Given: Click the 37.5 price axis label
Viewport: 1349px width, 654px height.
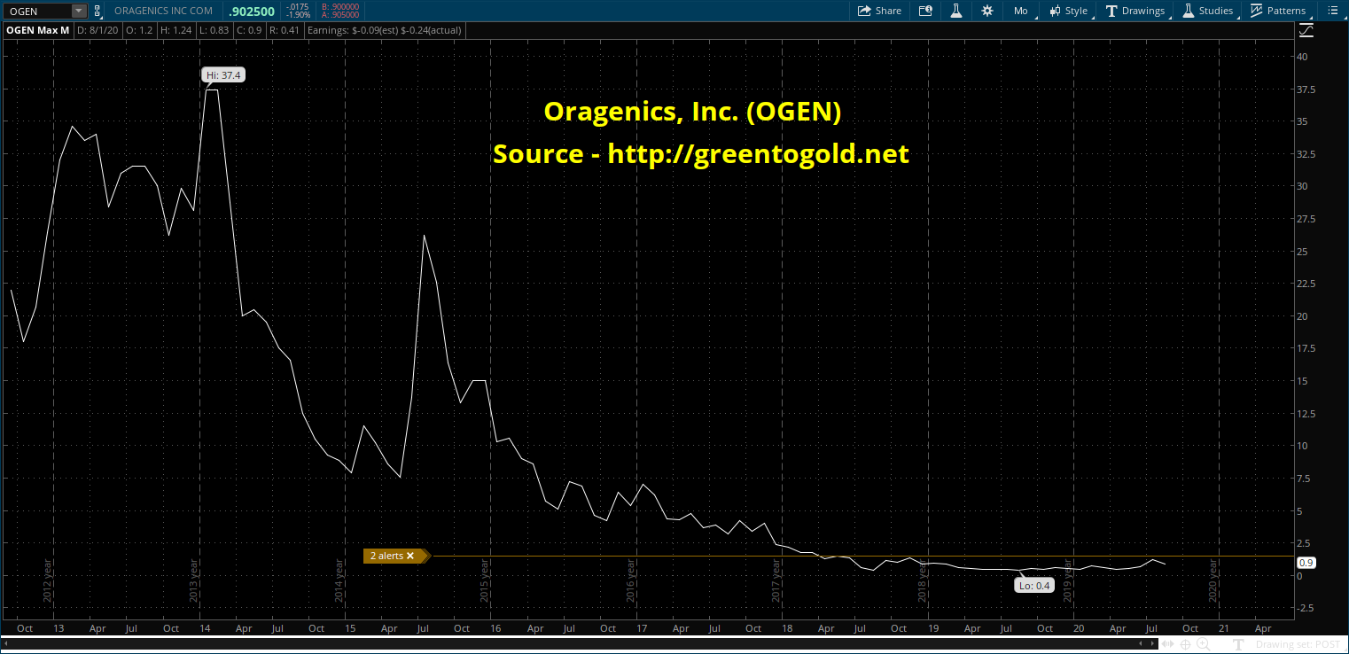Looking at the screenshot, I should click(1307, 90).
